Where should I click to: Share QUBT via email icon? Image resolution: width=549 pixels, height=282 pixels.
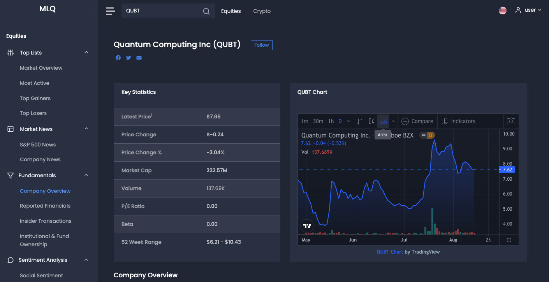(x=139, y=58)
